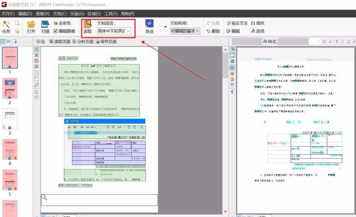The image size is (356, 217).
Task: Expand the Send (发送) dropdown arrow
Action: (165, 27)
